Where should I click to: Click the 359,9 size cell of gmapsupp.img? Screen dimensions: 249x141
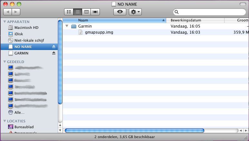point(241,32)
